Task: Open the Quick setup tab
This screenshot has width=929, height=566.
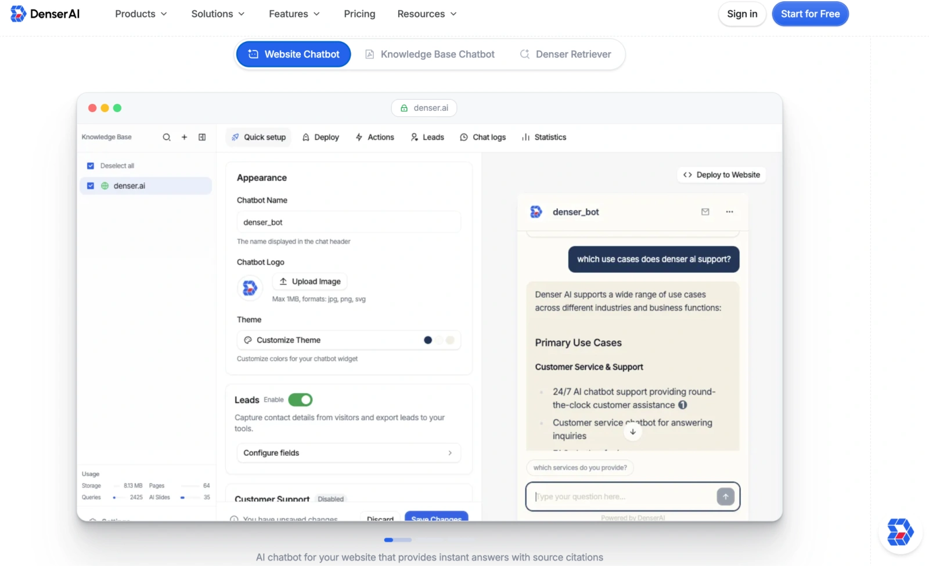Action: pyautogui.click(x=258, y=138)
